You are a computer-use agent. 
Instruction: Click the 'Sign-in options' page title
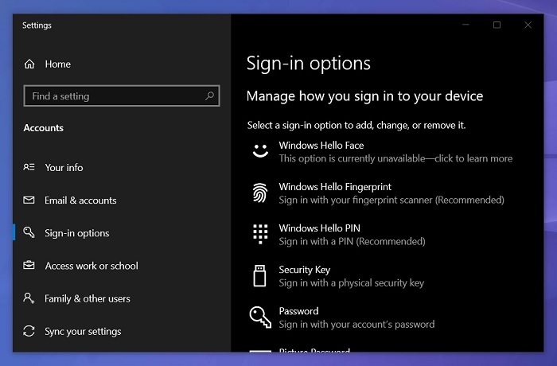309,64
